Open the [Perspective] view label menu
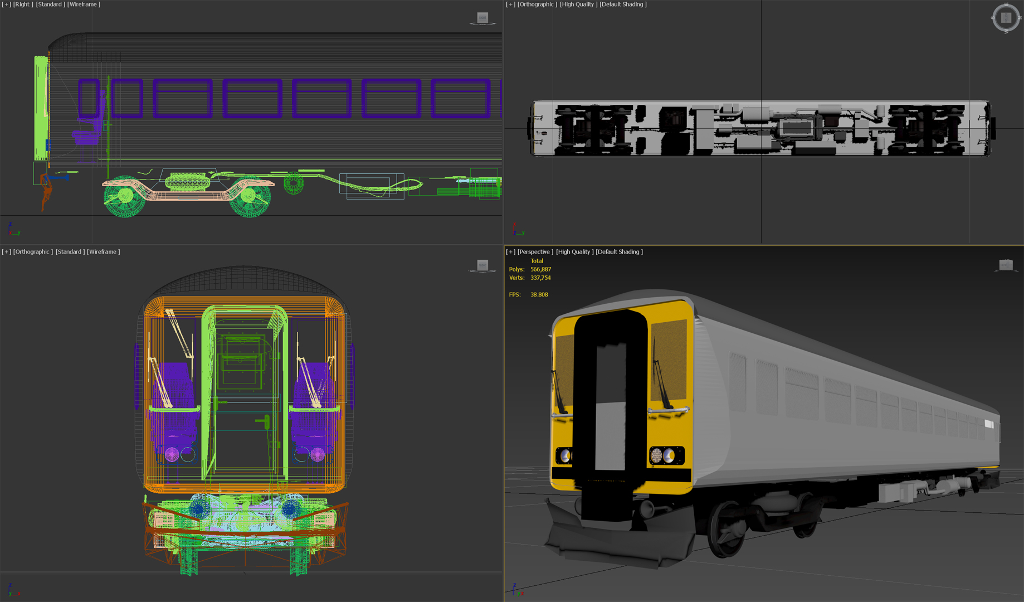Image resolution: width=1024 pixels, height=602 pixels. pos(535,252)
